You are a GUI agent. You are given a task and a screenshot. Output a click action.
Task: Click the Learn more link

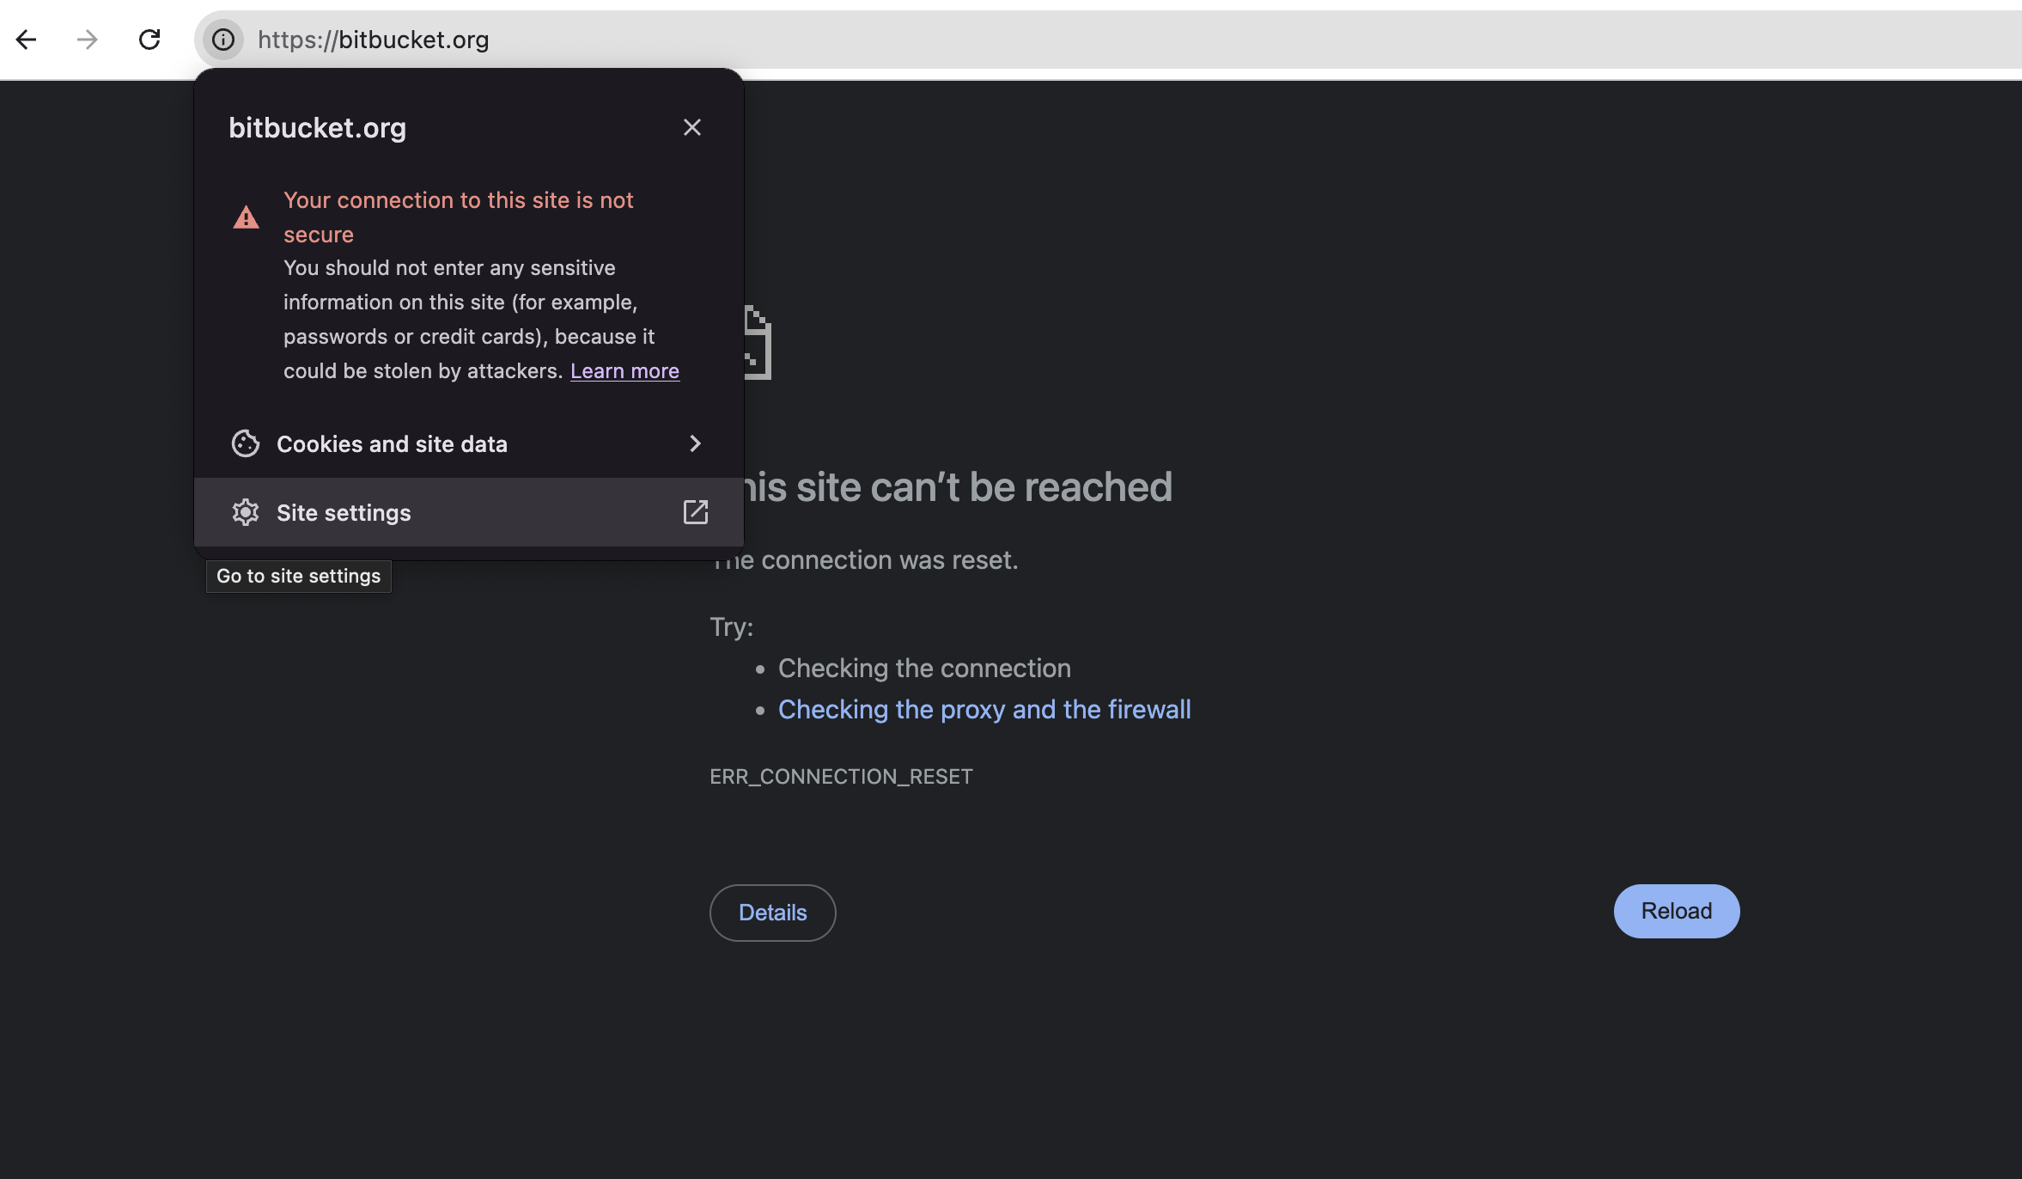[x=624, y=371]
